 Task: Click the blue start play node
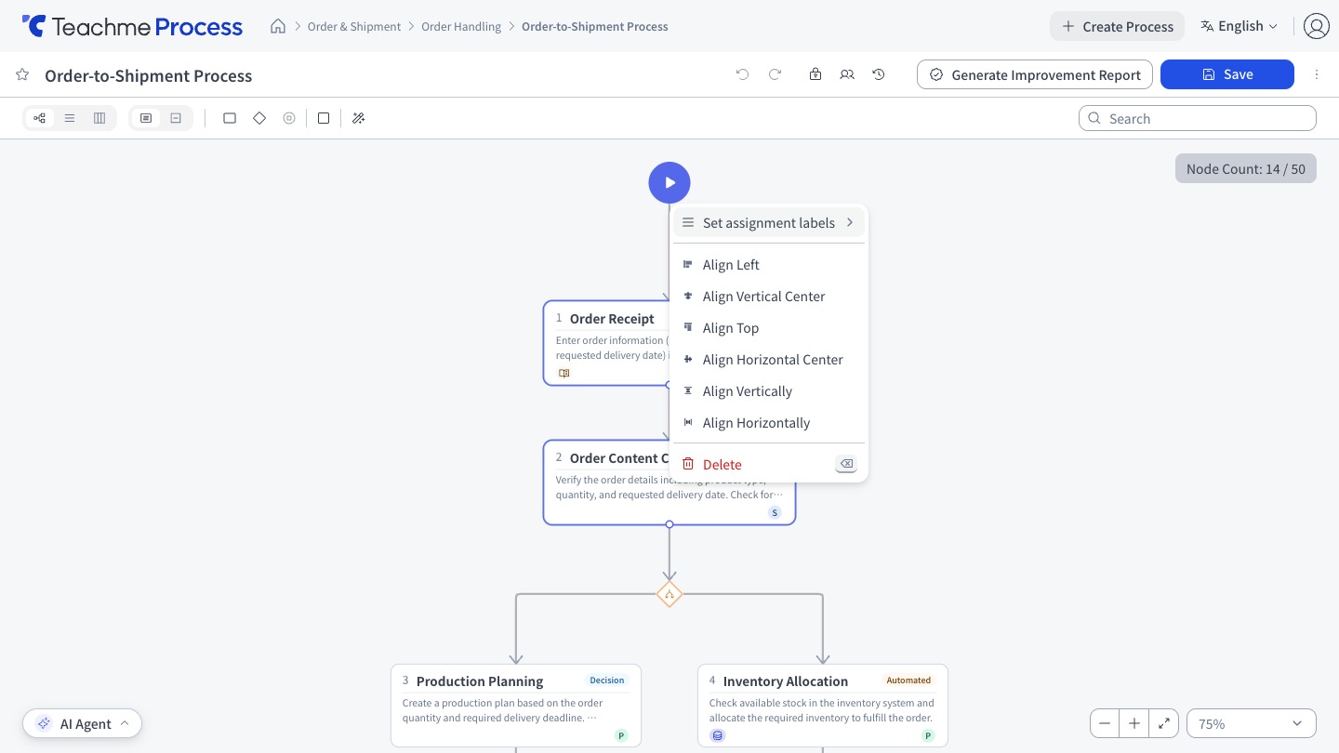(x=669, y=182)
